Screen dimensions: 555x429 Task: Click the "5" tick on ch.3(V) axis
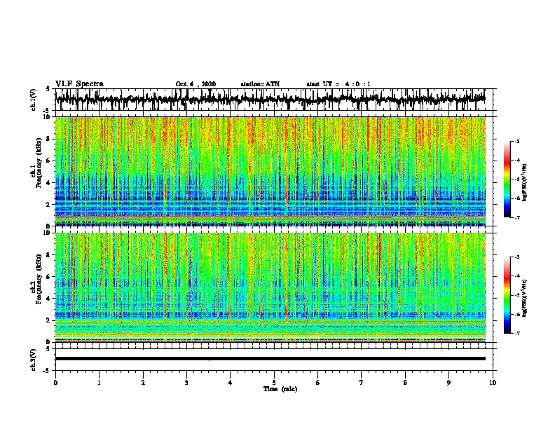[x=49, y=349]
